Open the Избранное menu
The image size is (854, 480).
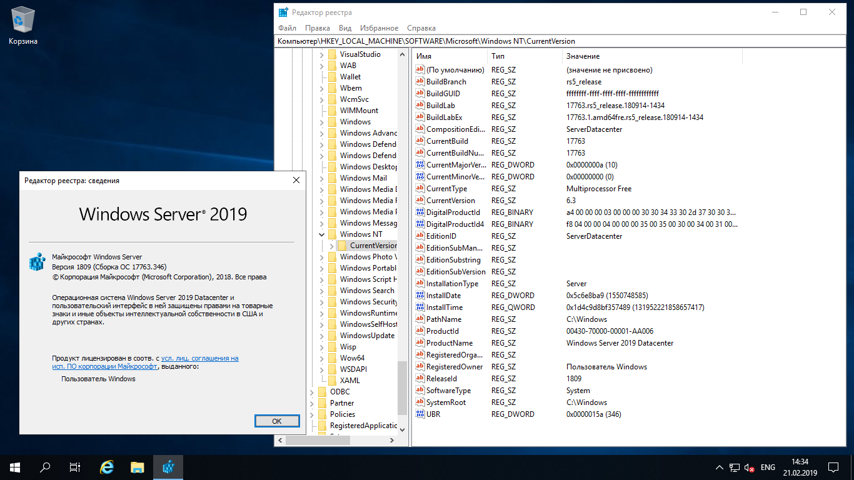379,28
